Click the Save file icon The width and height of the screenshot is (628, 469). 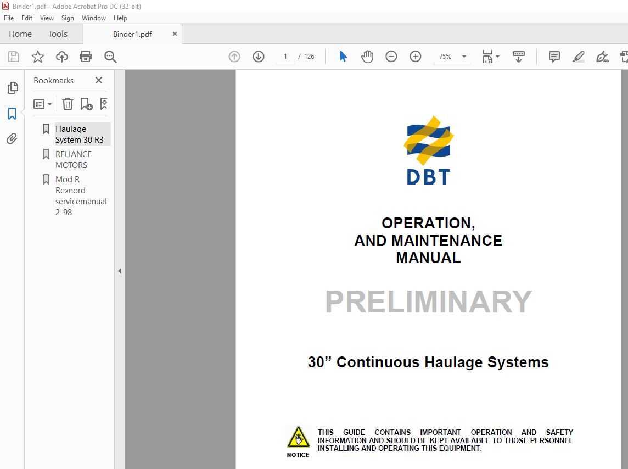(14, 57)
